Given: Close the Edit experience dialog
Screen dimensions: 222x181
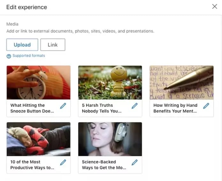Looking at the screenshot, I should 215,6.
